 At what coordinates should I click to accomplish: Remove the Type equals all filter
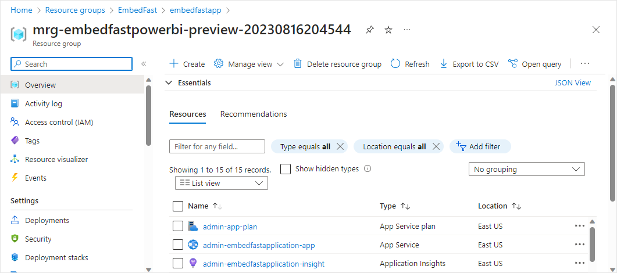click(x=340, y=146)
